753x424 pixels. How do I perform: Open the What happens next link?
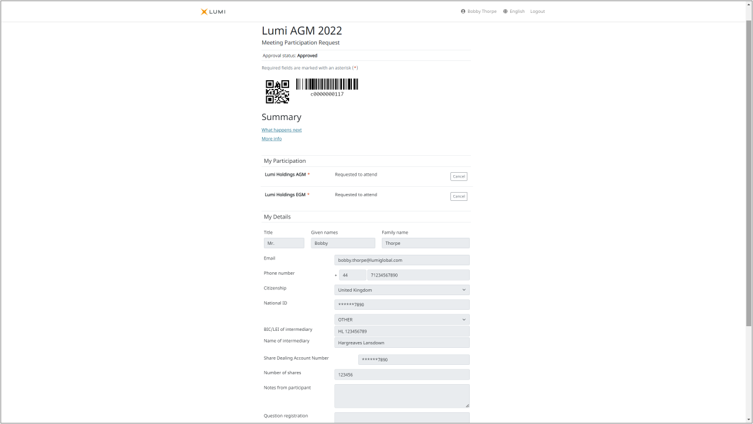(281, 130)
